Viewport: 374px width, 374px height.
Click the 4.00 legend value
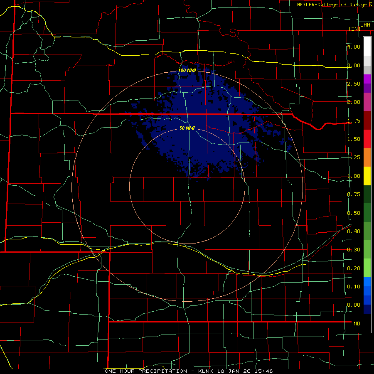(x=354, y=47)
